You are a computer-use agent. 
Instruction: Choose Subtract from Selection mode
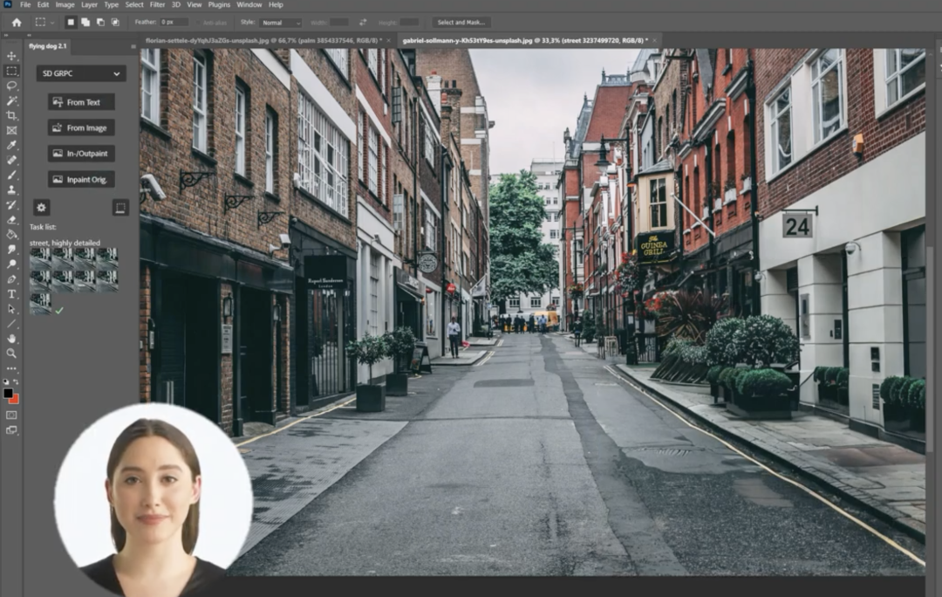tap(100, 22)
